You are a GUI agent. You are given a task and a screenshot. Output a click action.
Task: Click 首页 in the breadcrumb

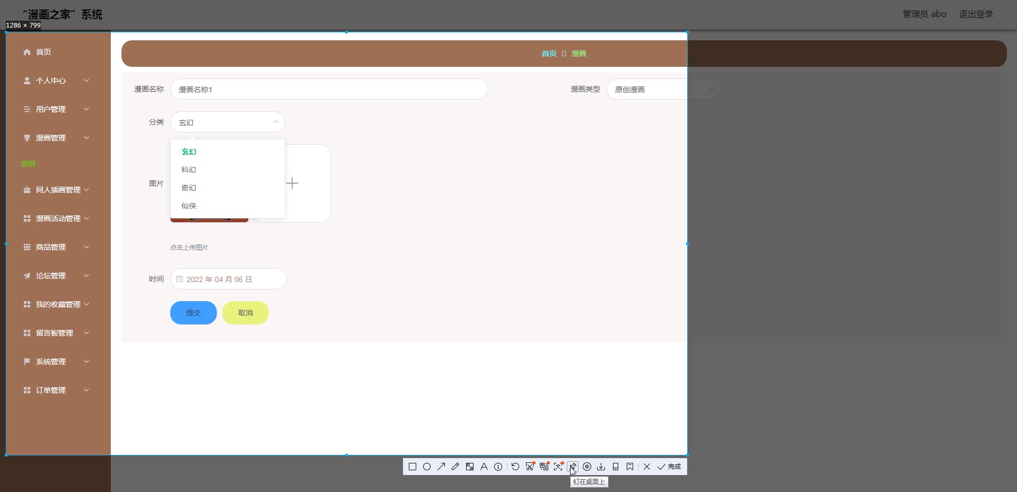coord(549,54)
